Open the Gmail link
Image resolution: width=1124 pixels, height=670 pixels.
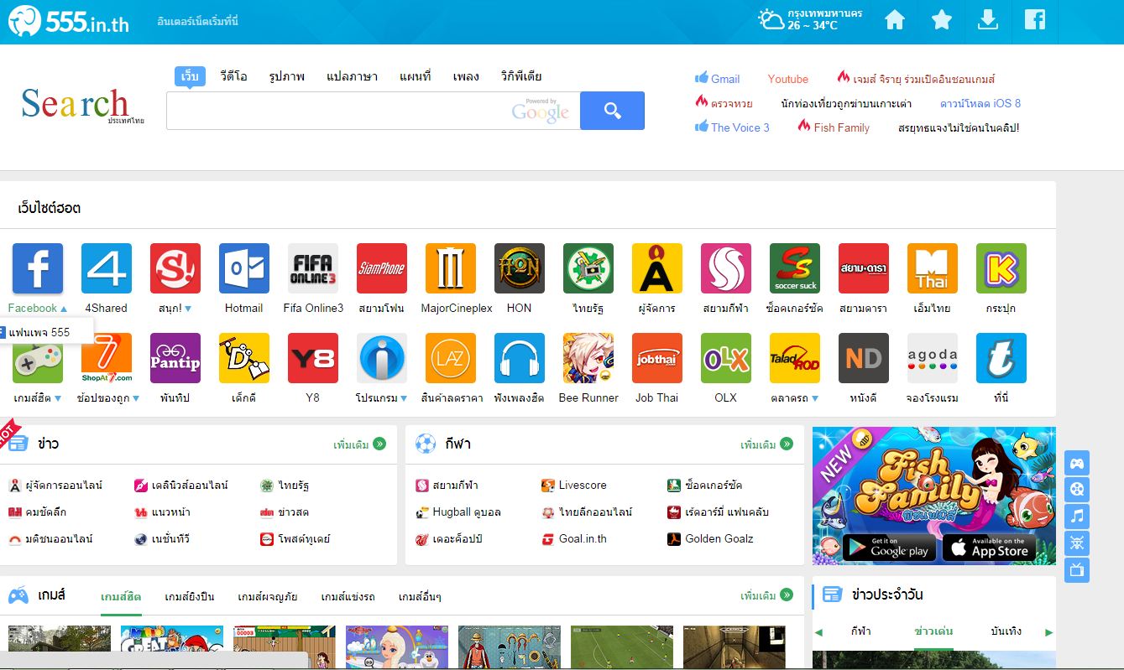[x=724, y=79]
